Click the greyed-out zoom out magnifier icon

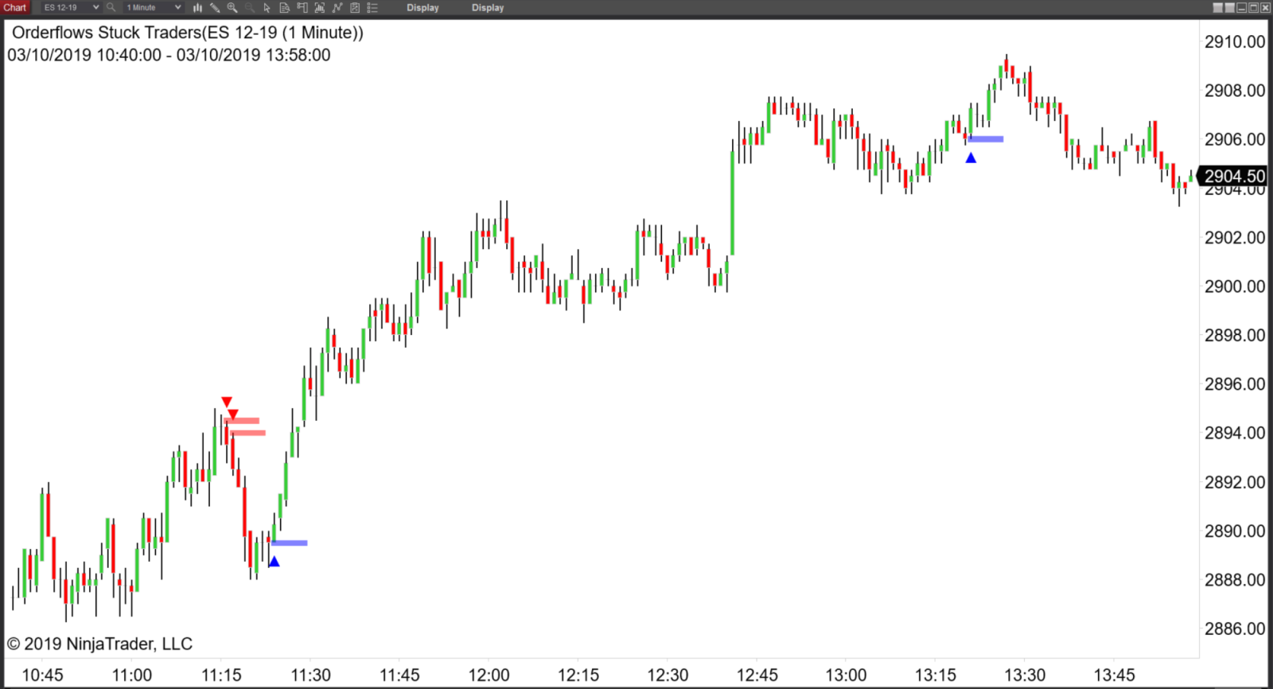tap(250, 8)
